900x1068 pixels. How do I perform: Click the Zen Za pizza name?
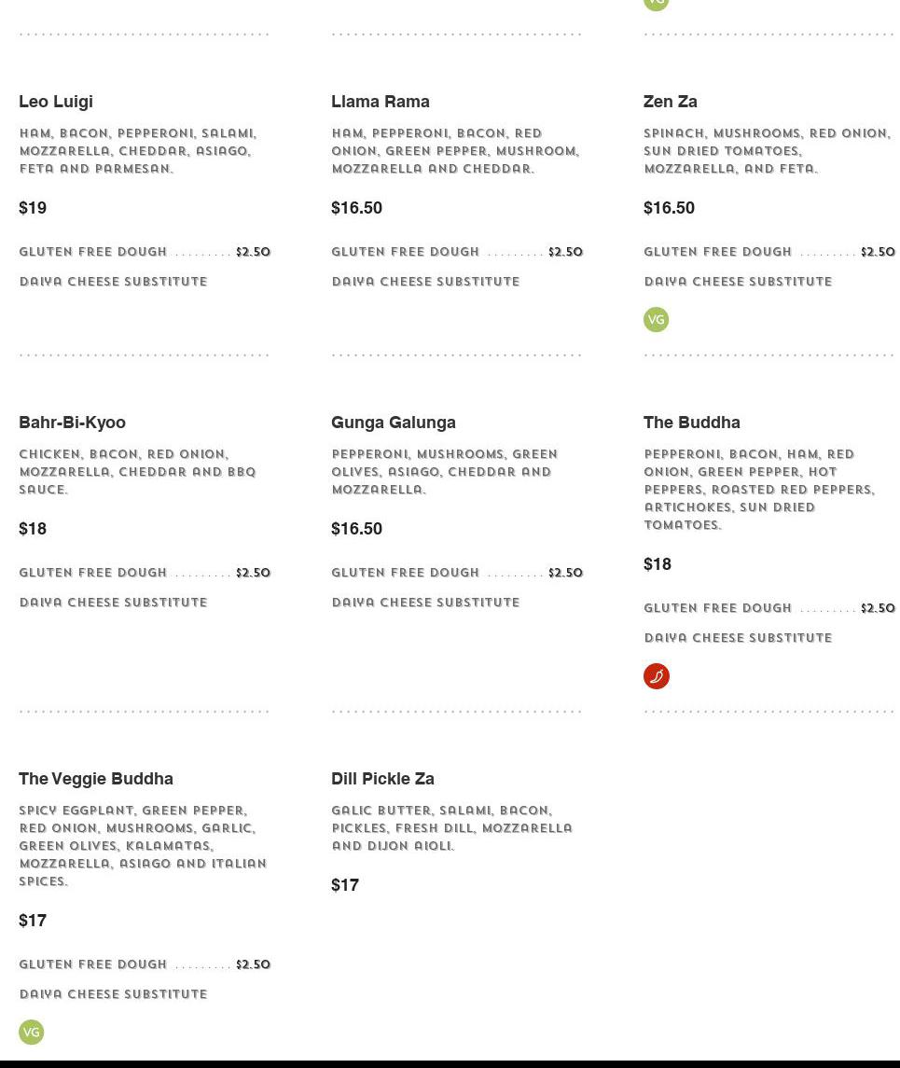tap(671, 102)
